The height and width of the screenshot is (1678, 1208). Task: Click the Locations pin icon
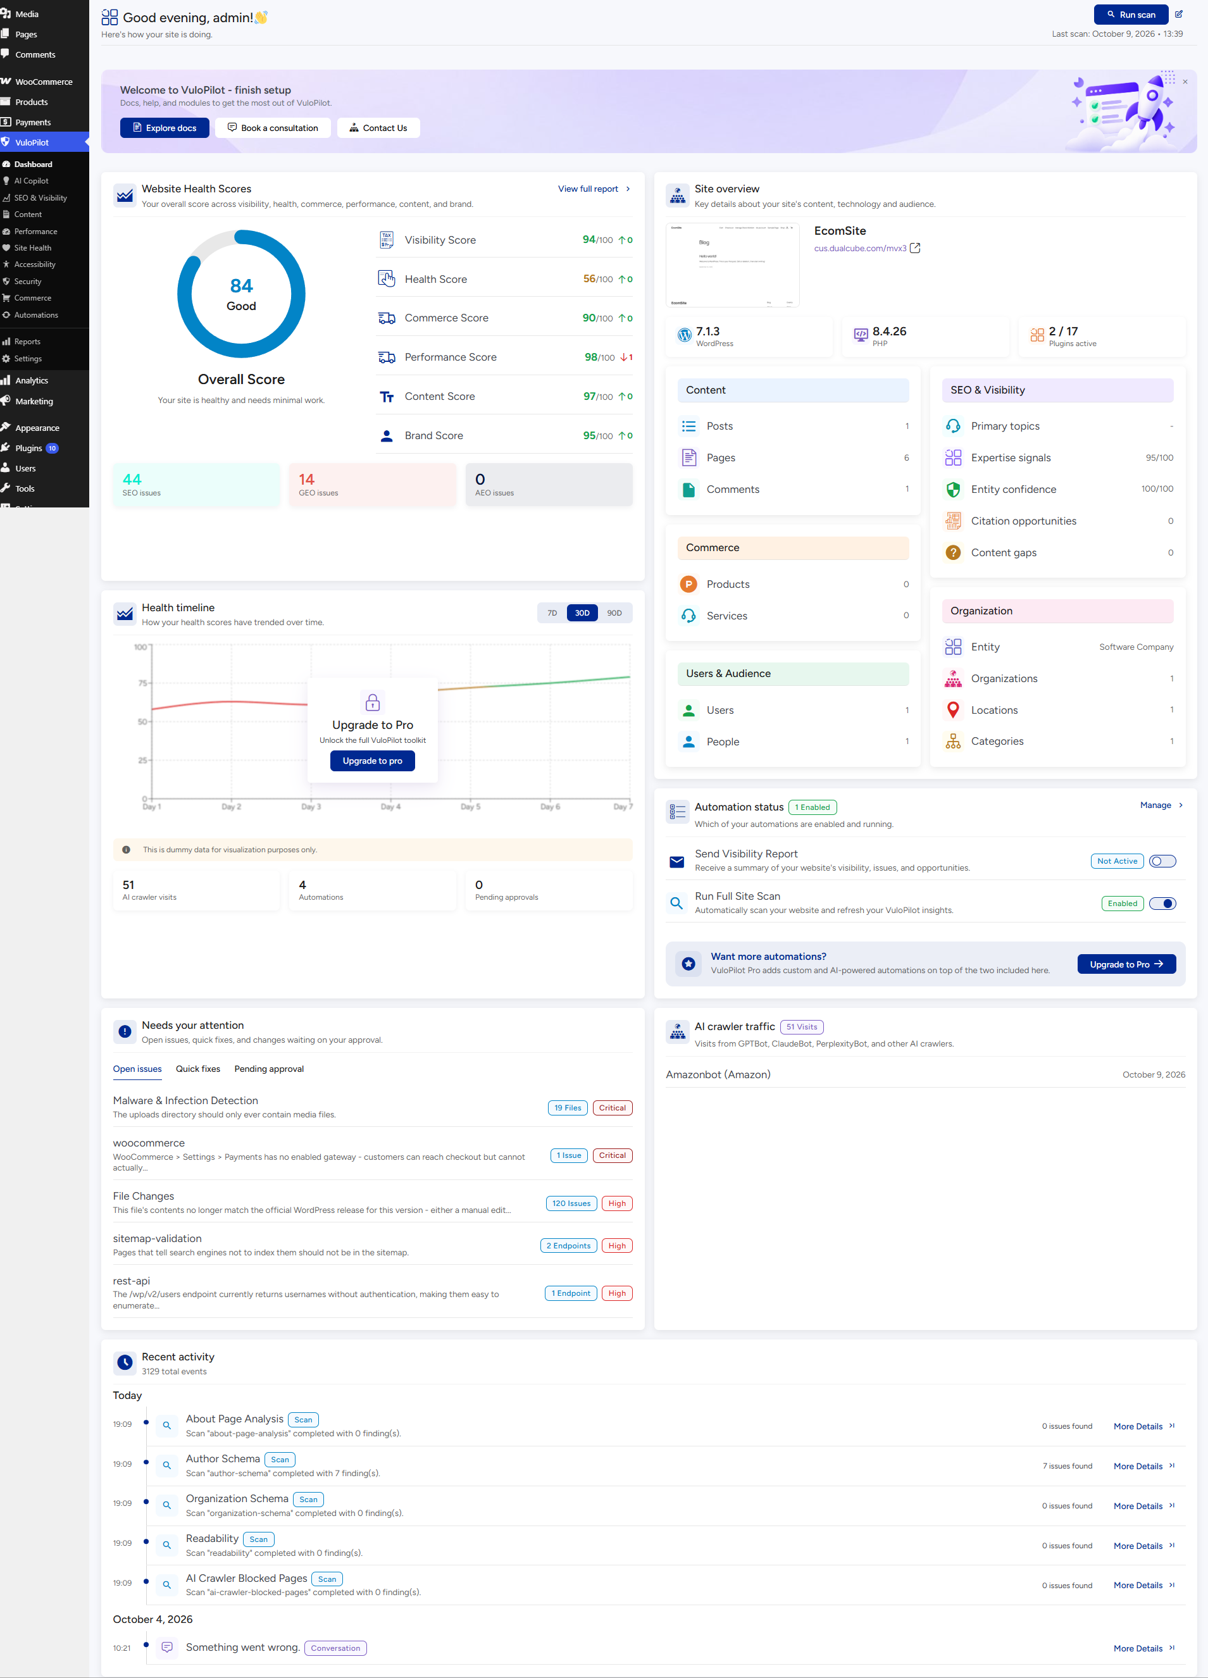pos(953,711)
